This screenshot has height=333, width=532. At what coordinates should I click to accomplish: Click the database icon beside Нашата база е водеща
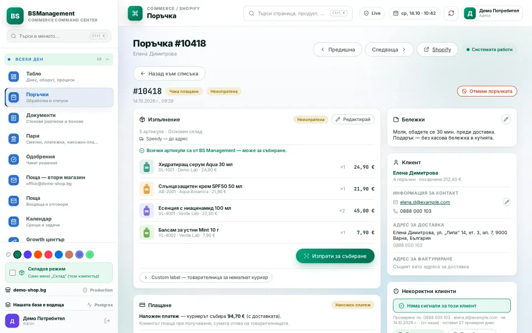pyautogui.click(x=8, y=305)
